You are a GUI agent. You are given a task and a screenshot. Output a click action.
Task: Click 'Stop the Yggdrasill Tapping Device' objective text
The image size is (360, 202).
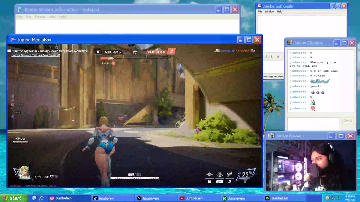pos(49,51)
